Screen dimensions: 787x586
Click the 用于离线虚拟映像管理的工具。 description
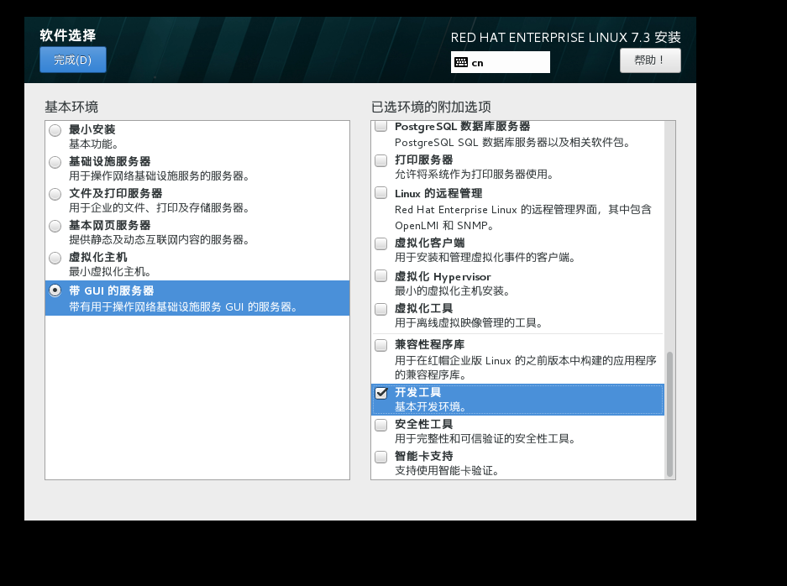[x=469, y=323]
